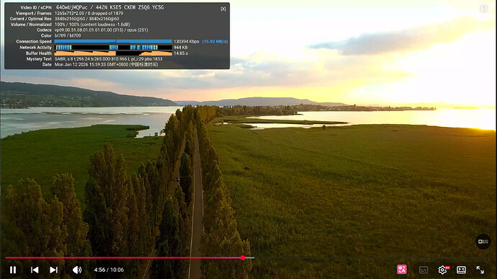Click the Date Mon Jan 12 2026 value
The width and height of the screenshot is (497, 279).
tap(106, 64)
